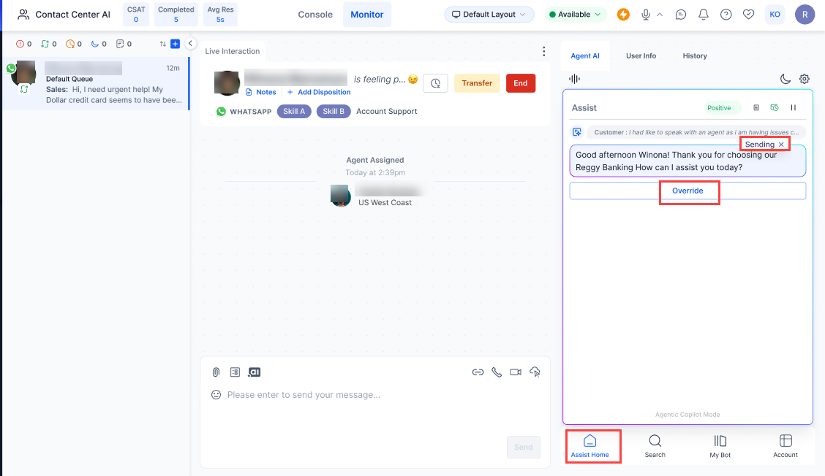Image resolution: width=825 pixels, height=476 pixels.
Task: Open Agent AI settings gear
Action: point(805,79)
